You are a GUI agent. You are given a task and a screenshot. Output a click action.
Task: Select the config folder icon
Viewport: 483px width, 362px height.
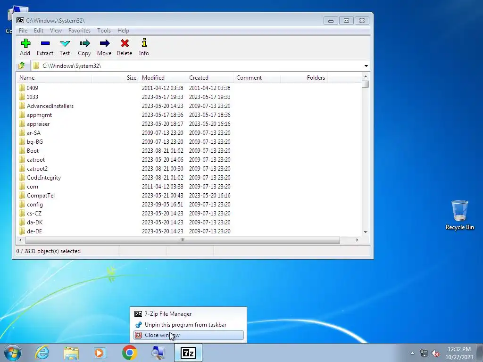[22, 205]
